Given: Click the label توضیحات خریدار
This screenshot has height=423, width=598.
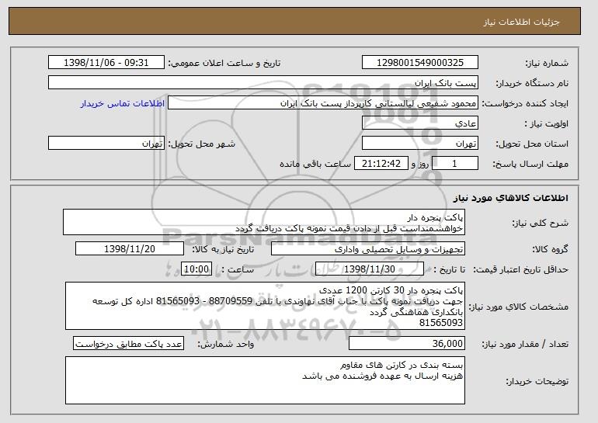Looking at the screenshot, I should tap(537, 381).
